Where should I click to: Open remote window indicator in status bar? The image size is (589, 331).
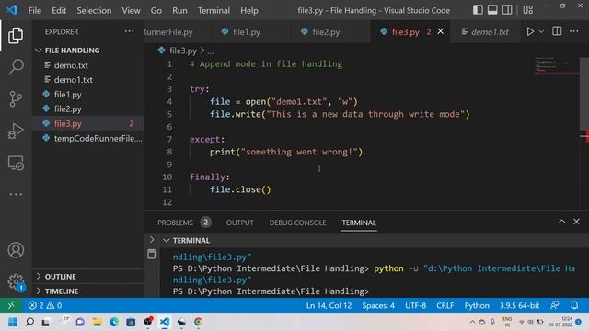click(x=11, y=305)
